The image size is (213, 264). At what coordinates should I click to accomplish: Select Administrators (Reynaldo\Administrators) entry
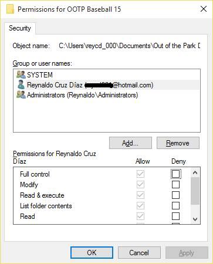tap(82, 95)
